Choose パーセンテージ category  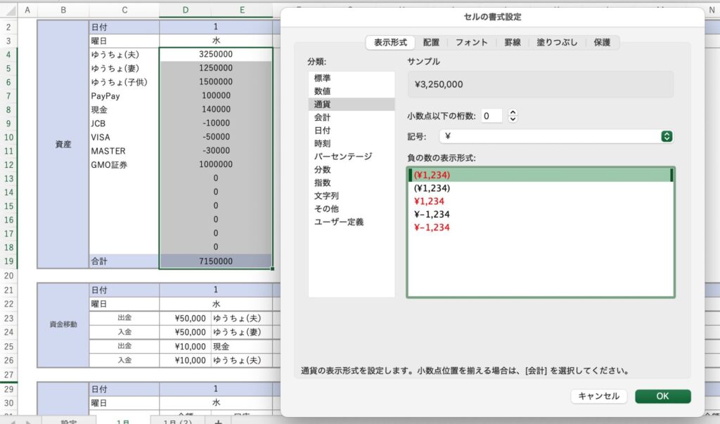[x=343, y=157]
